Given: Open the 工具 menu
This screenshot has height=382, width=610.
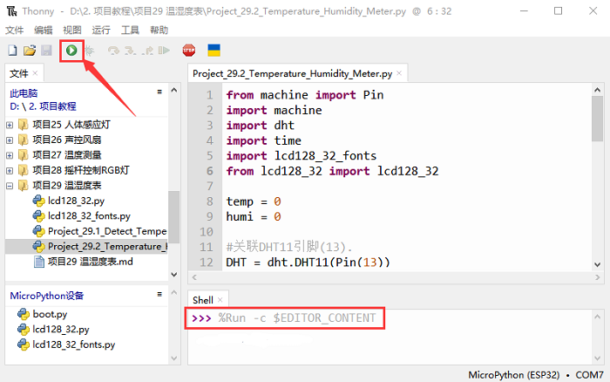Looking at the screenshot, I should point(130,30).
